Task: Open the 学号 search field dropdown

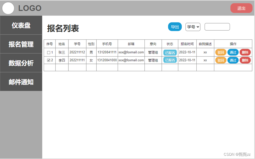Action: point(193,27)
